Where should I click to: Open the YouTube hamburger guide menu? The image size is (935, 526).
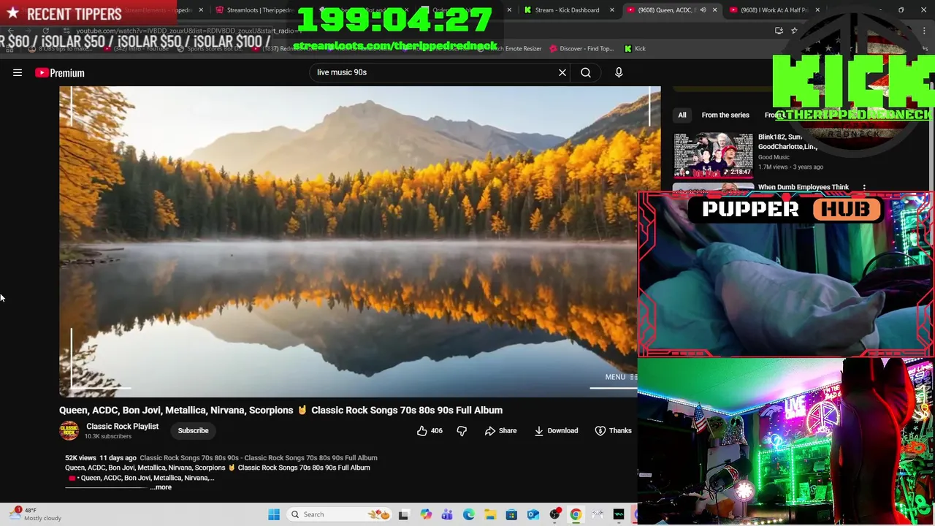(18, 72)
